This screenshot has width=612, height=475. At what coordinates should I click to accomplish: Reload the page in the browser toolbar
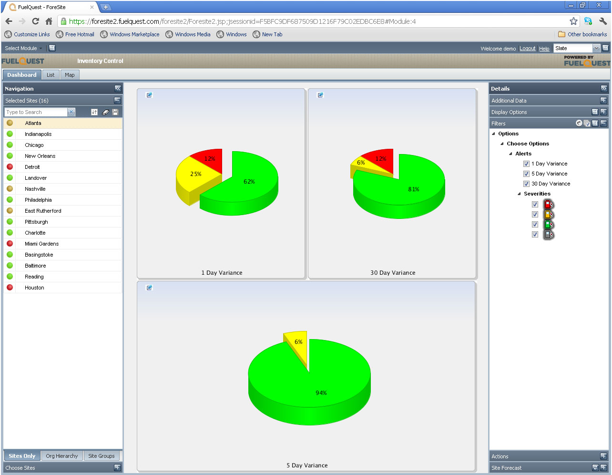click(x=35, y=21)
